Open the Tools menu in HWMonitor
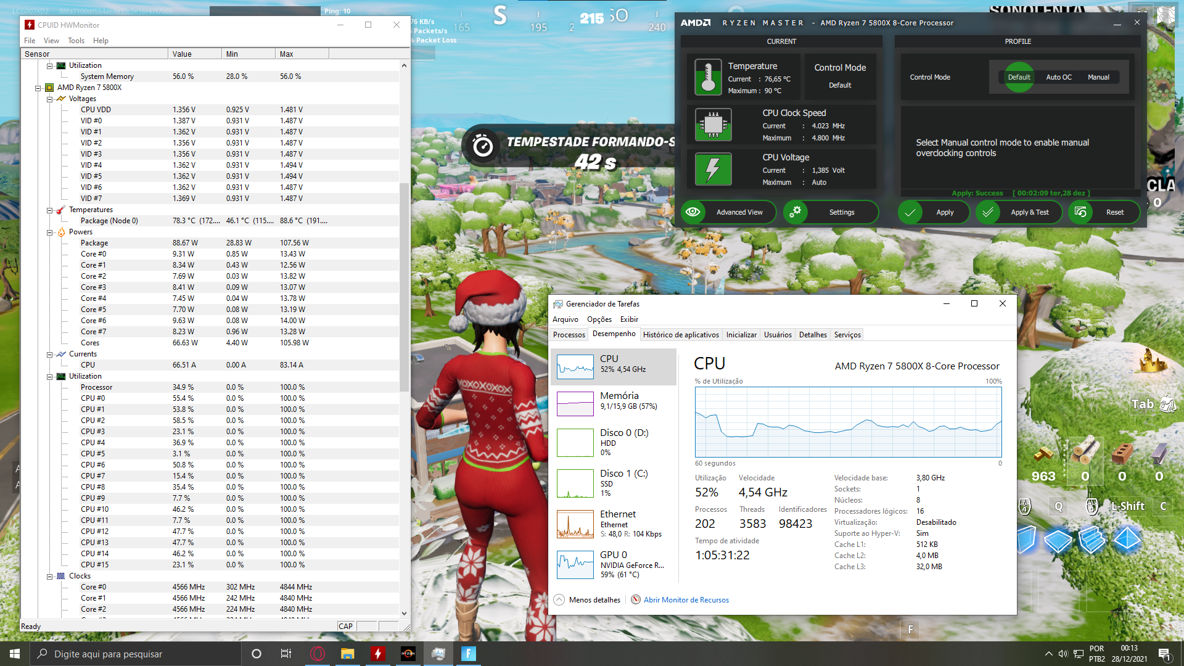 (x=76, y=41)
